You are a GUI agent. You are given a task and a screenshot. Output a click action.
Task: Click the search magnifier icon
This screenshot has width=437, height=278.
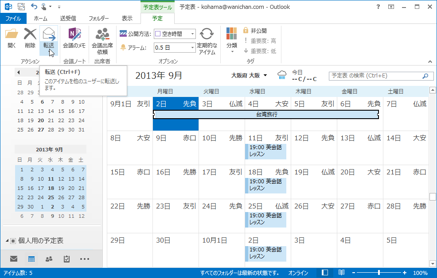click(x=425, y=76)
